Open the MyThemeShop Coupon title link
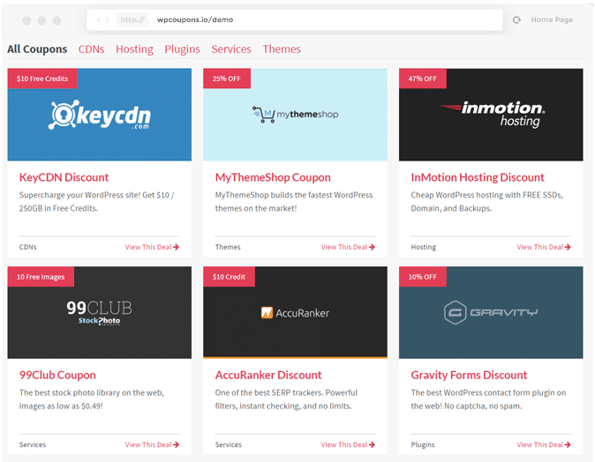 click(273, 177)
